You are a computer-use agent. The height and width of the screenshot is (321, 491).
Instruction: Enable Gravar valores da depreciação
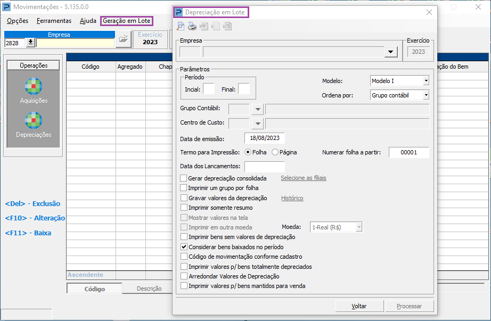184,198
